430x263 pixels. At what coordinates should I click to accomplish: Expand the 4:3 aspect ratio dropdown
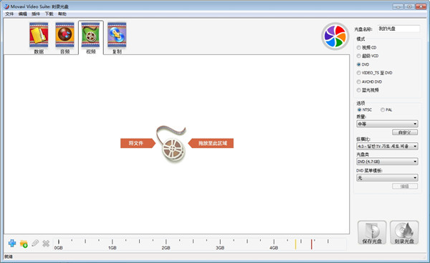pyautogui.click(x=387, y=147)
